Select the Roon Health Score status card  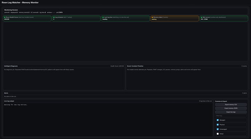(x=27, y=19)
